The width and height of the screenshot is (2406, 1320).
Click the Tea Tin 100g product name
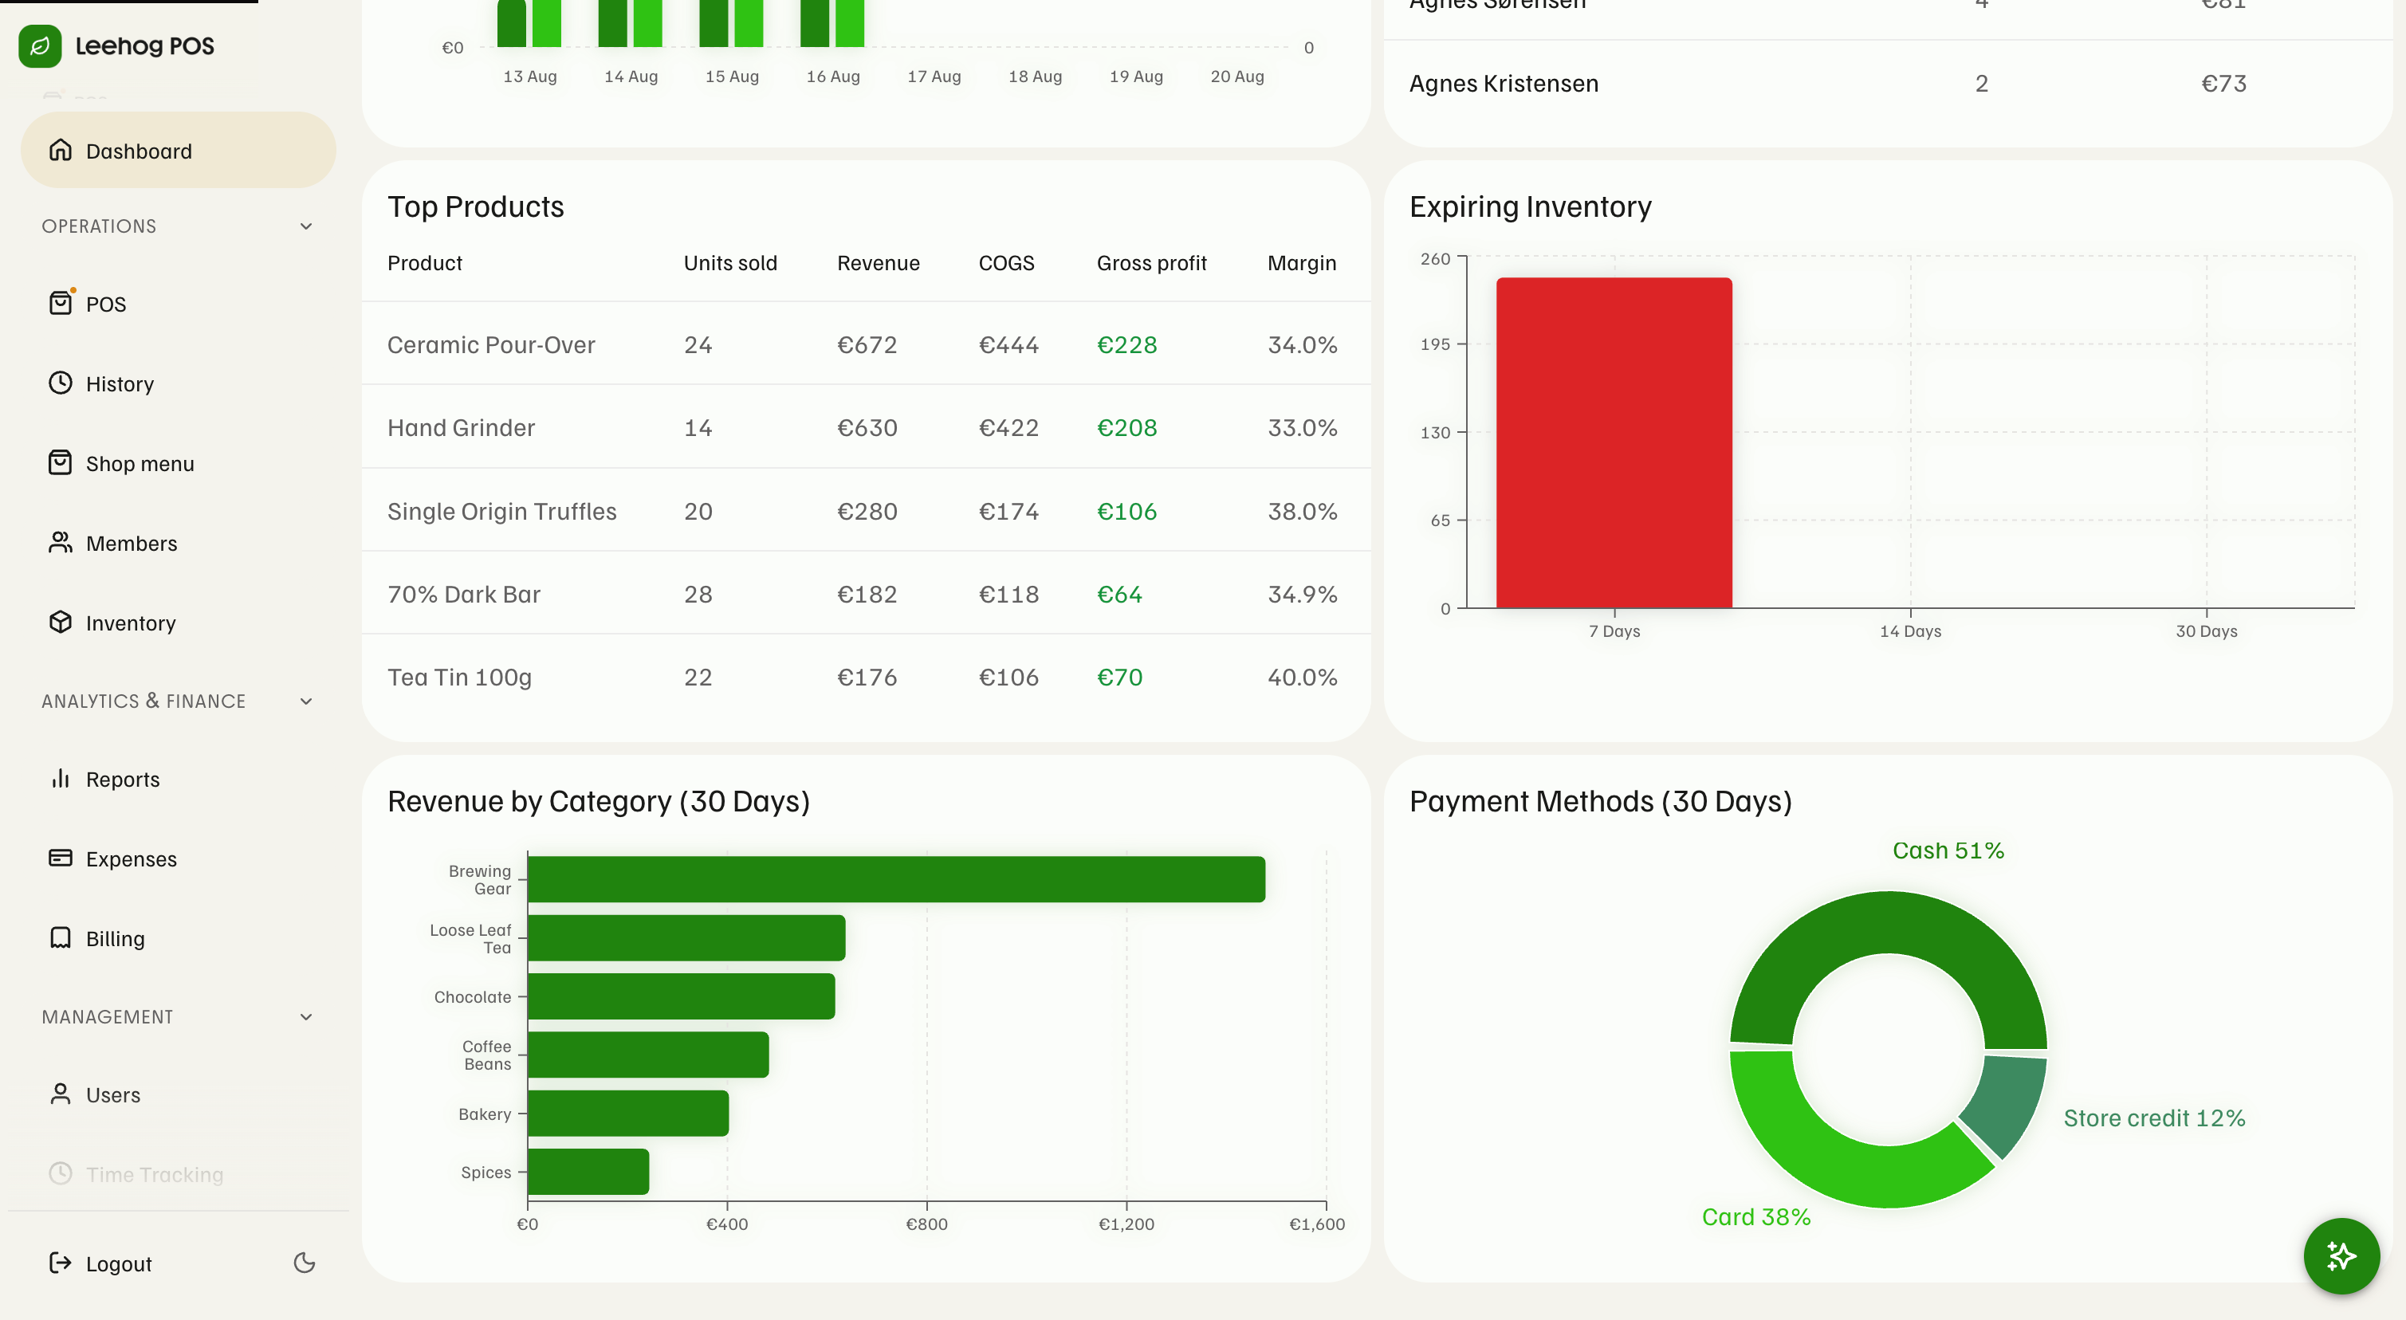459,678
